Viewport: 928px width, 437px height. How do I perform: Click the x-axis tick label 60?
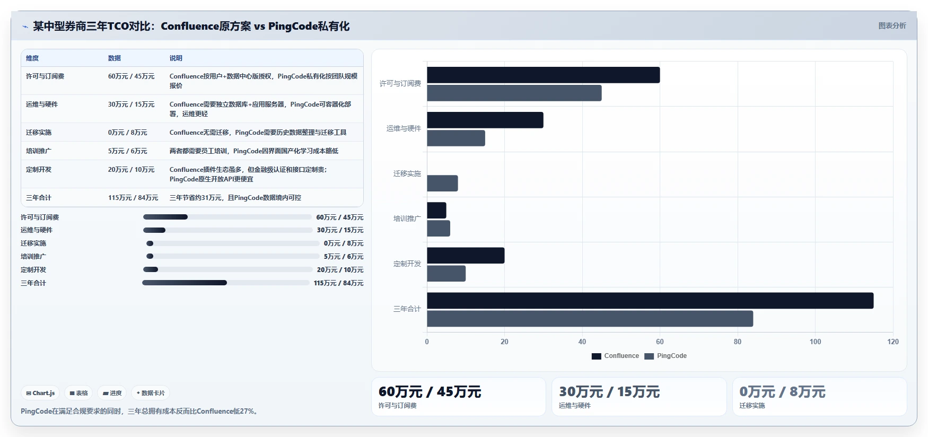point(660,342)
